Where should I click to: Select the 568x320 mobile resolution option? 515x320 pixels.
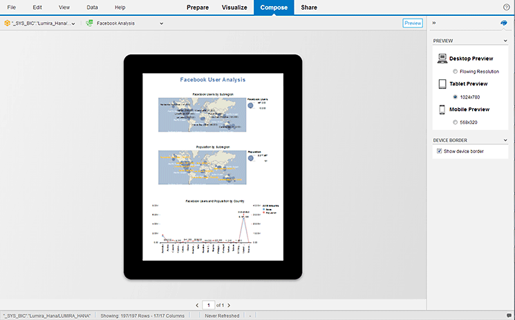(x=455, y=122)
